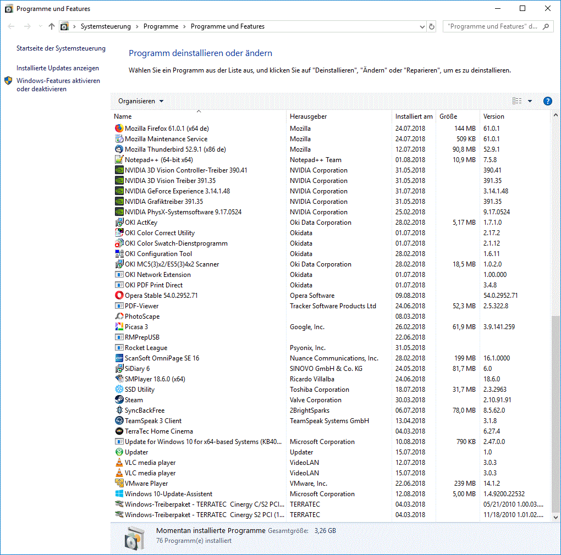Open Startseite der Systemsteuerung link
The height and width of the screenshot is (555, 561).
pos(61,48)
